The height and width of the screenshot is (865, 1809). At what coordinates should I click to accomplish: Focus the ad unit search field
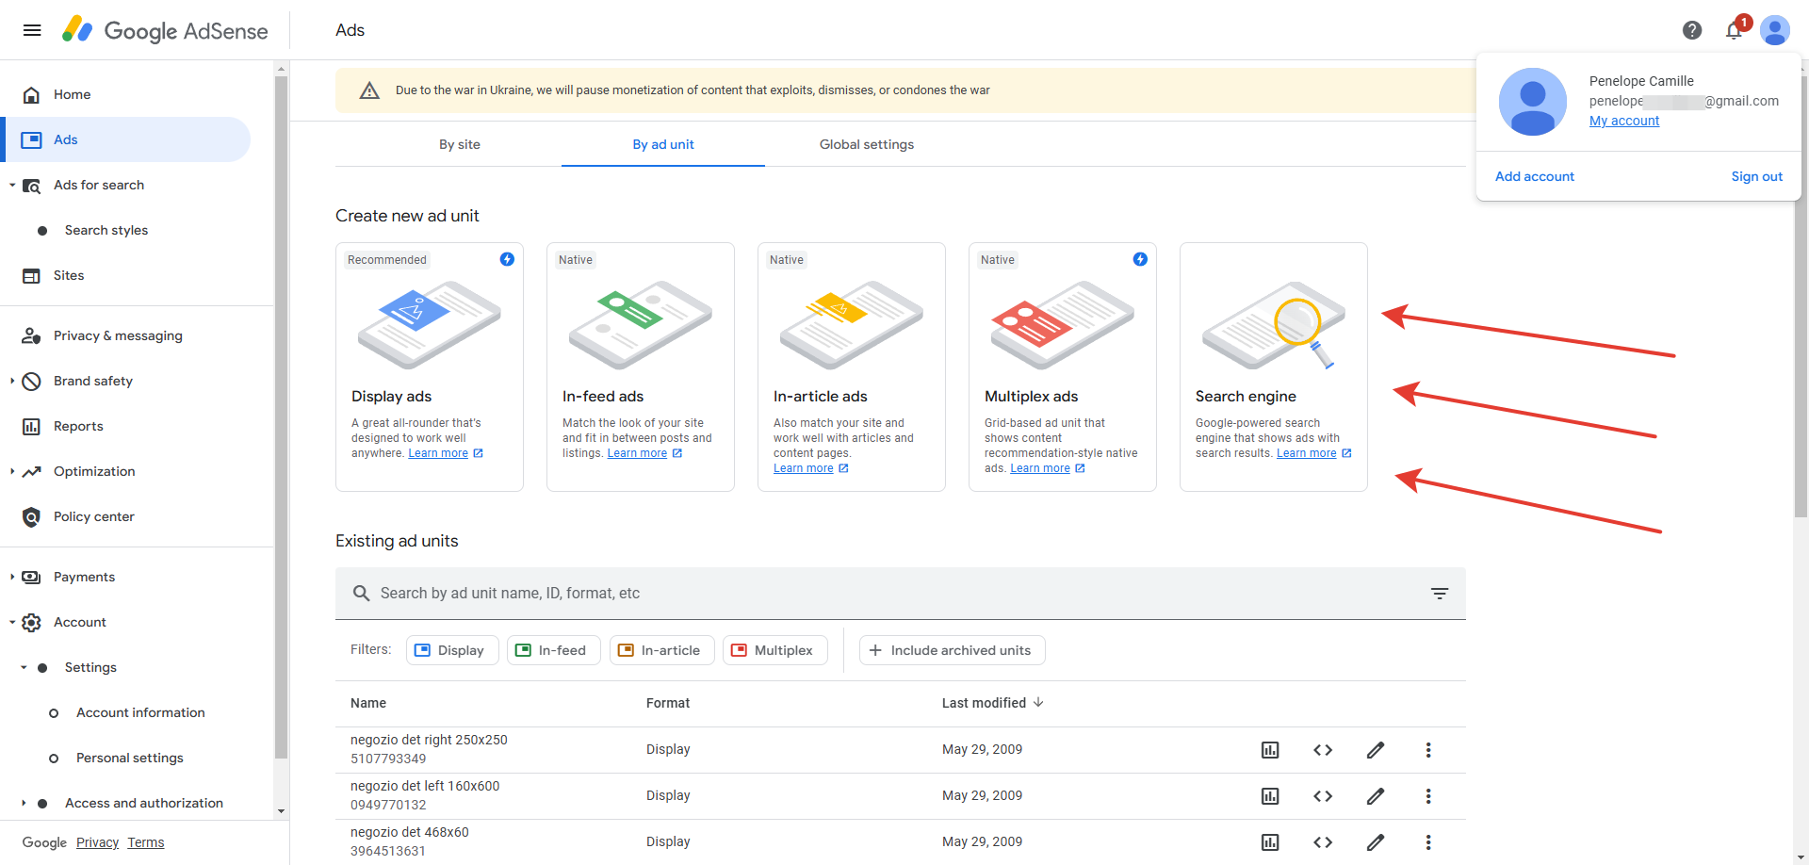[x=901, y=594]
